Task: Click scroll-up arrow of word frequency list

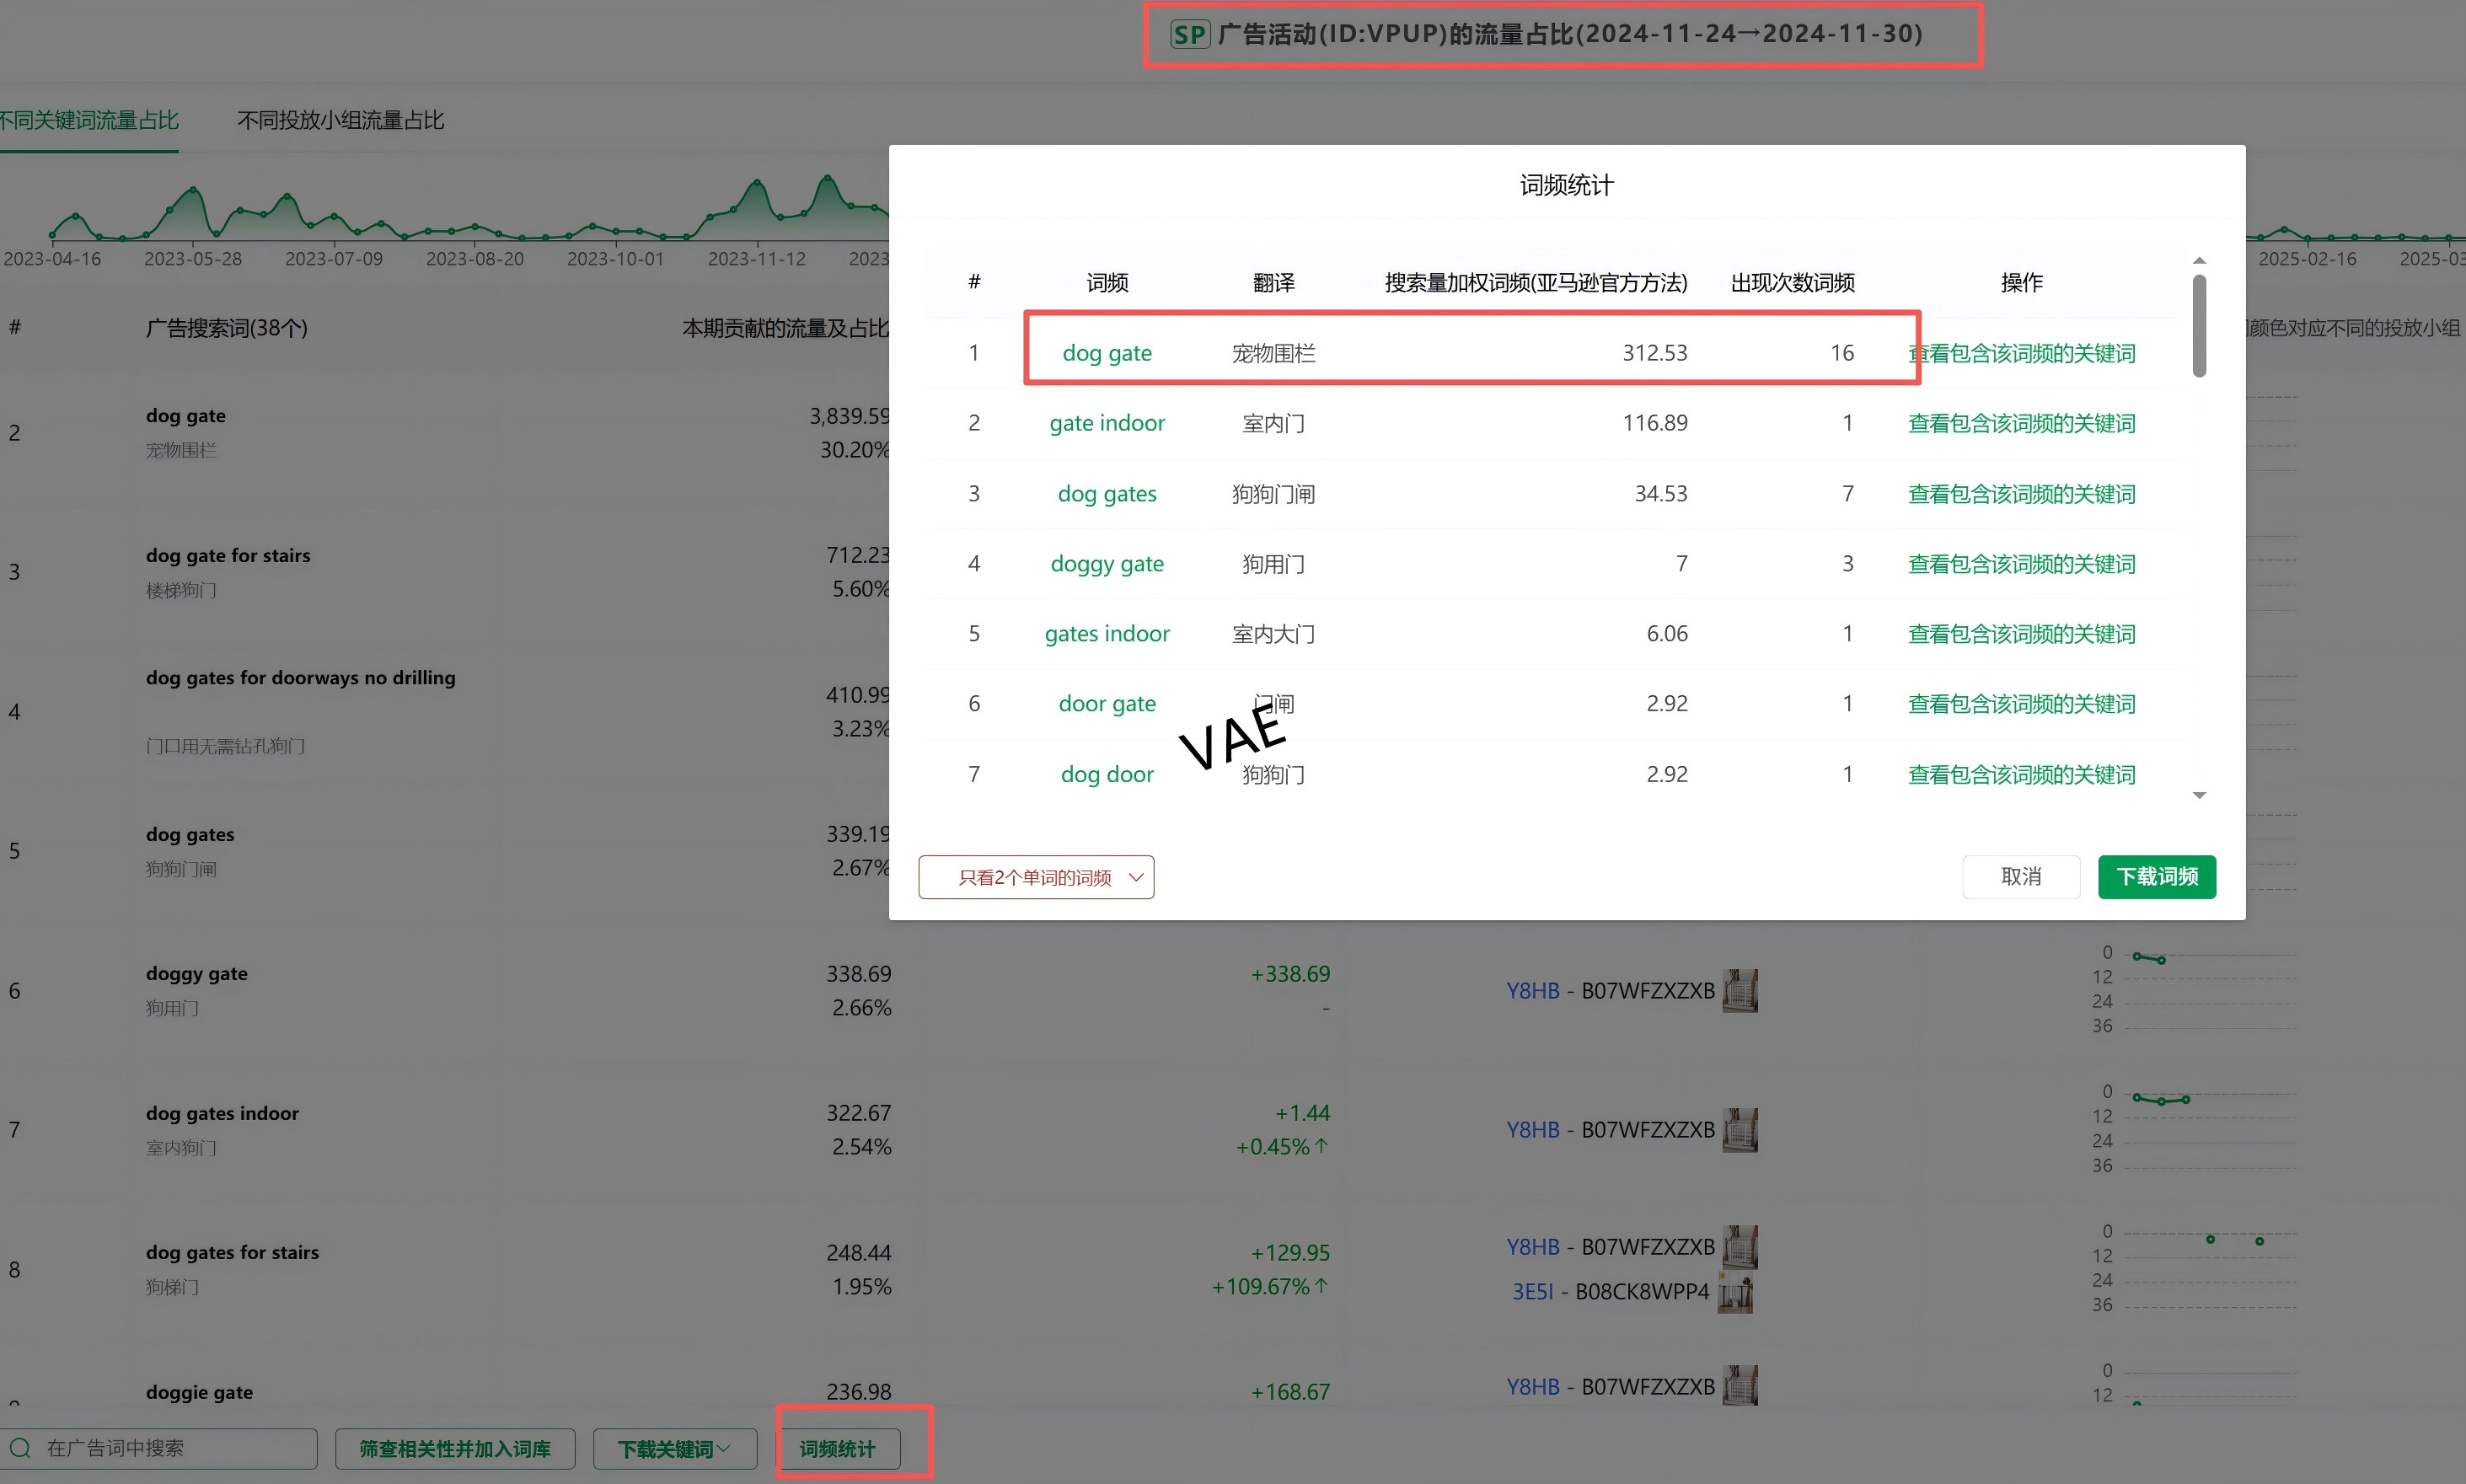Action: click(2199, 261)
